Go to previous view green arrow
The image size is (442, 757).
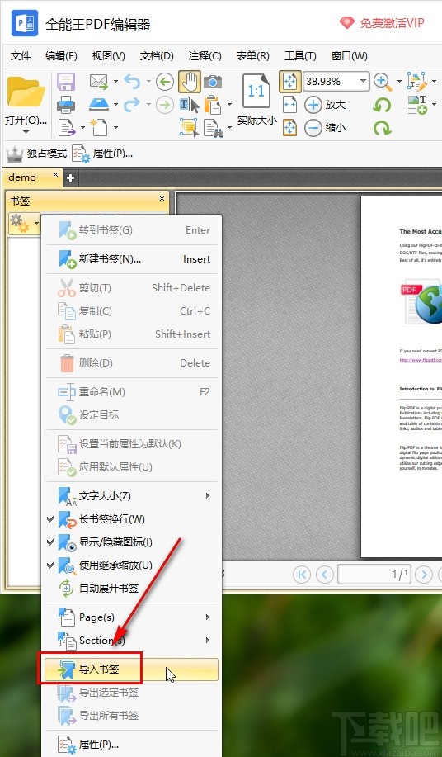pos(165,82)
